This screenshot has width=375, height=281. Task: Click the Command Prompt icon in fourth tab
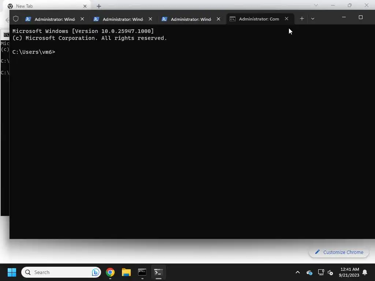click(x=233, y=19)
